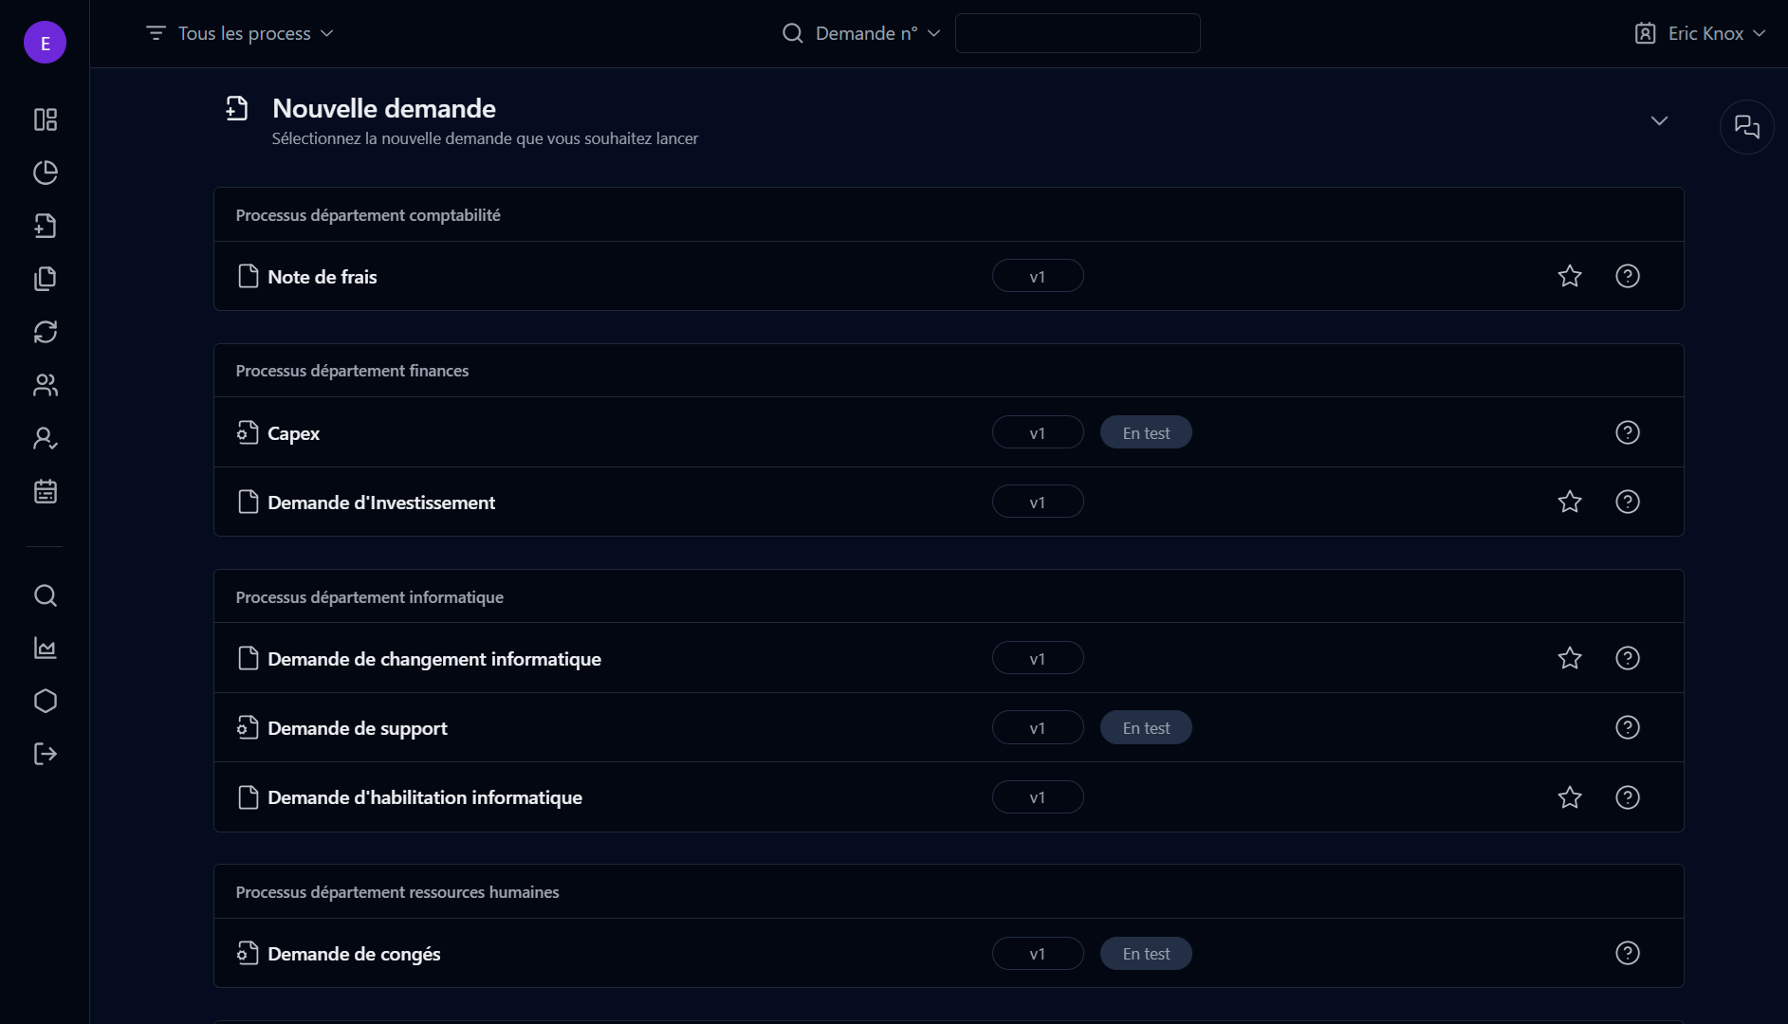Screen dimensions: 1788x1024
Task: Show help for Capex process
Action: click(x=1627, y=432)
